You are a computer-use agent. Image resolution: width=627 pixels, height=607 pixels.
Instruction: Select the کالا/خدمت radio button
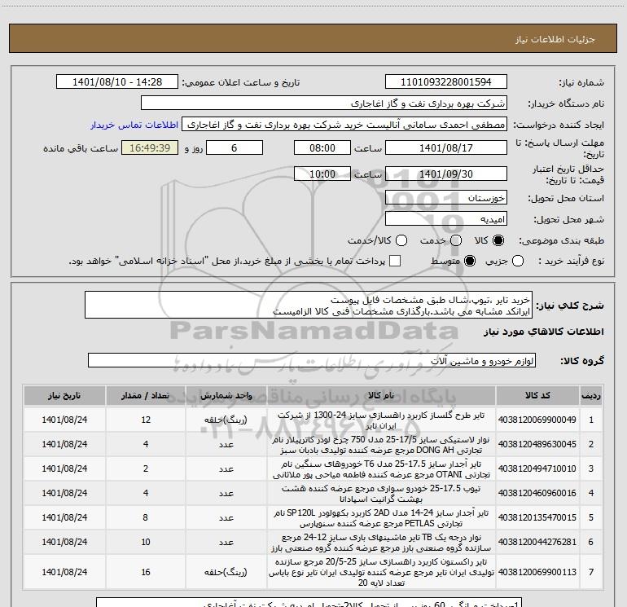[401, 240]
